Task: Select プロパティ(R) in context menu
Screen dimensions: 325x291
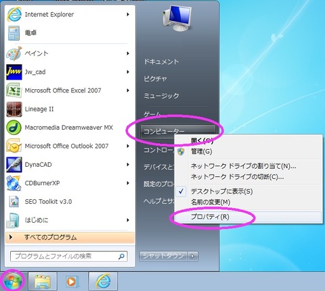Action: tap(248, 217)
